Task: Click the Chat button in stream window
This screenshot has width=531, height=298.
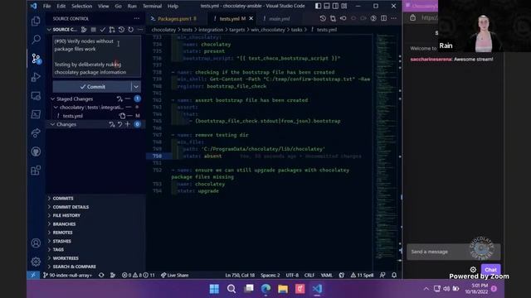Action: coord(490,270)
